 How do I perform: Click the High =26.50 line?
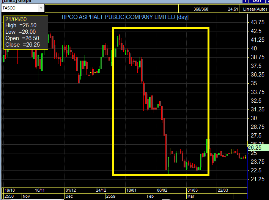[21, 25]
